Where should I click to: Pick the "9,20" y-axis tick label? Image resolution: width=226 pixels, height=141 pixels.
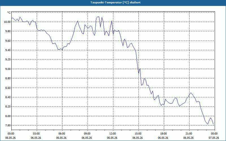tap(8, 60)
